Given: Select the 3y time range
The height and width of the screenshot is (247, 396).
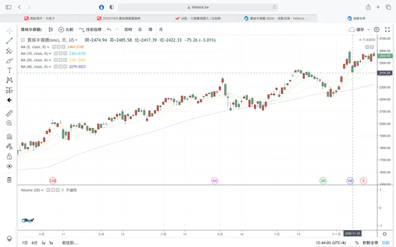Looking at the screenshot, I should [43, 243].
